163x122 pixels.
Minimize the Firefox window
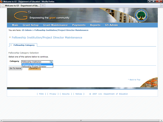[150, 1]
